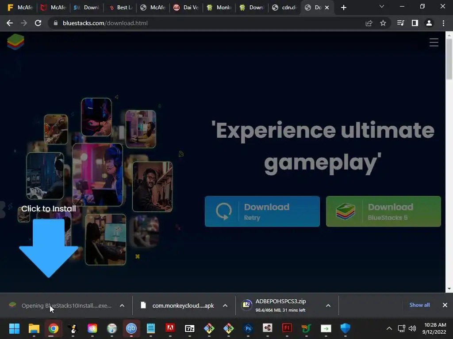453x339 pixels.
Task: Close the downloads bar
Action: click(x=445, y=305)
